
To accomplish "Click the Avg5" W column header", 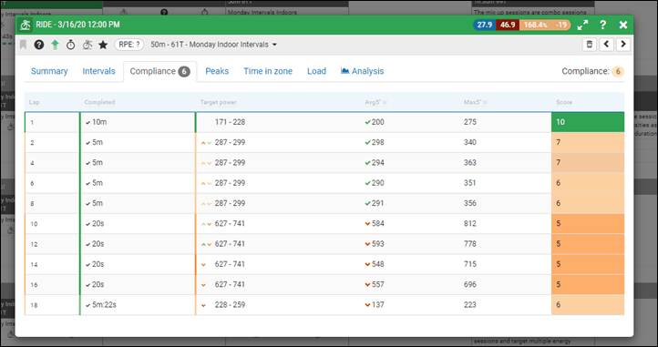I will [x=375, y=102].
